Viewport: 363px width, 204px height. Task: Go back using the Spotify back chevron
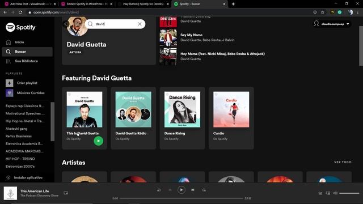tap(66, 24)
